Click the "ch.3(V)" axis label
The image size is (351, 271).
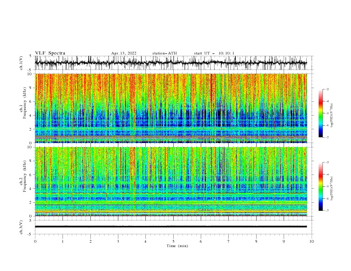(21, 227)
